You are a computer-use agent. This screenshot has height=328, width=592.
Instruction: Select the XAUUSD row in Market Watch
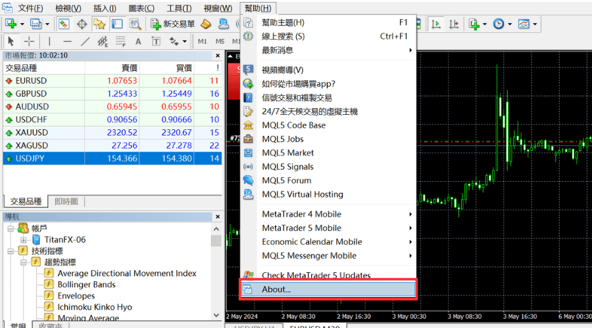32,133
